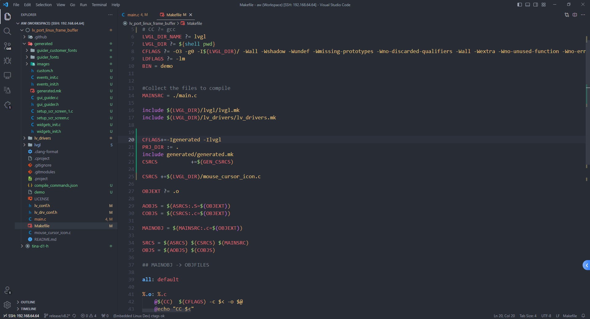
Task: Open the Explorer view in activity bar
Action: pos(7,16)
